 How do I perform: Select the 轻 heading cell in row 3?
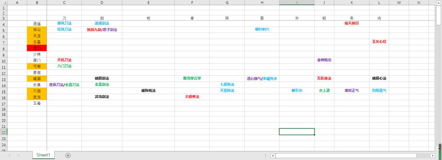[x=324, y=18]
